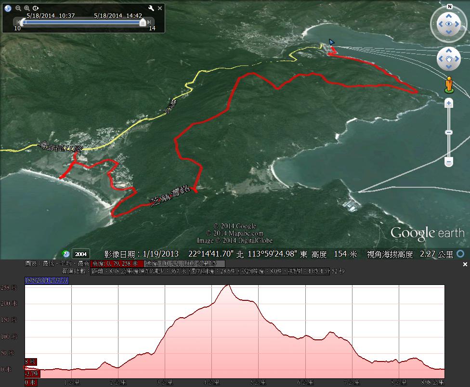Viewport: 470px width, 387px height.
Task: Zoom in with the plus button
Action: tap(449, 103)
